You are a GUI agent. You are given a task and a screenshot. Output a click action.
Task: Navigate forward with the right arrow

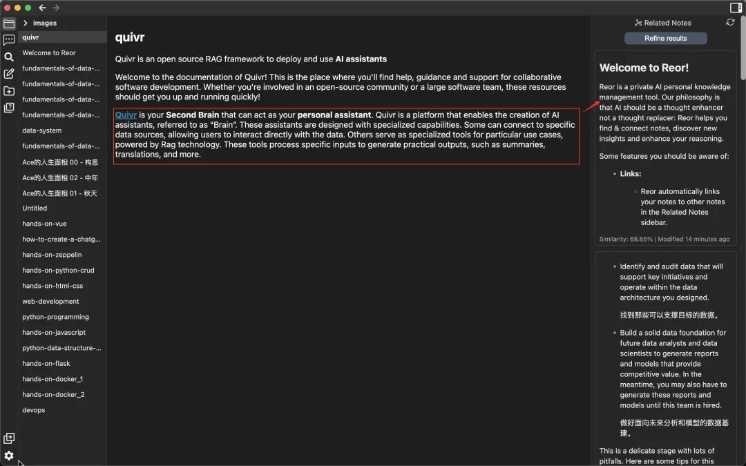[x=56, y=8]
